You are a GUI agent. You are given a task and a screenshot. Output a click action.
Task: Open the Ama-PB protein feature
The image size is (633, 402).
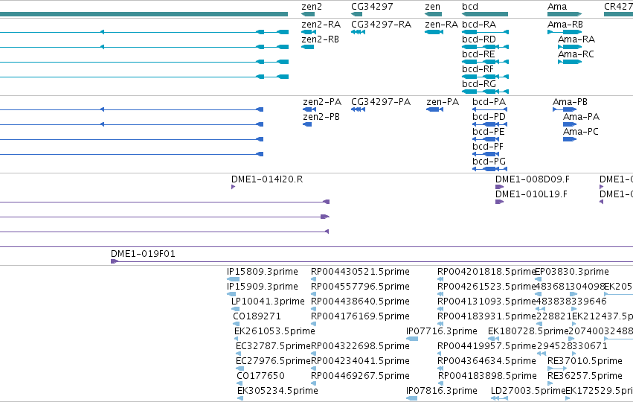pos(570,102)
